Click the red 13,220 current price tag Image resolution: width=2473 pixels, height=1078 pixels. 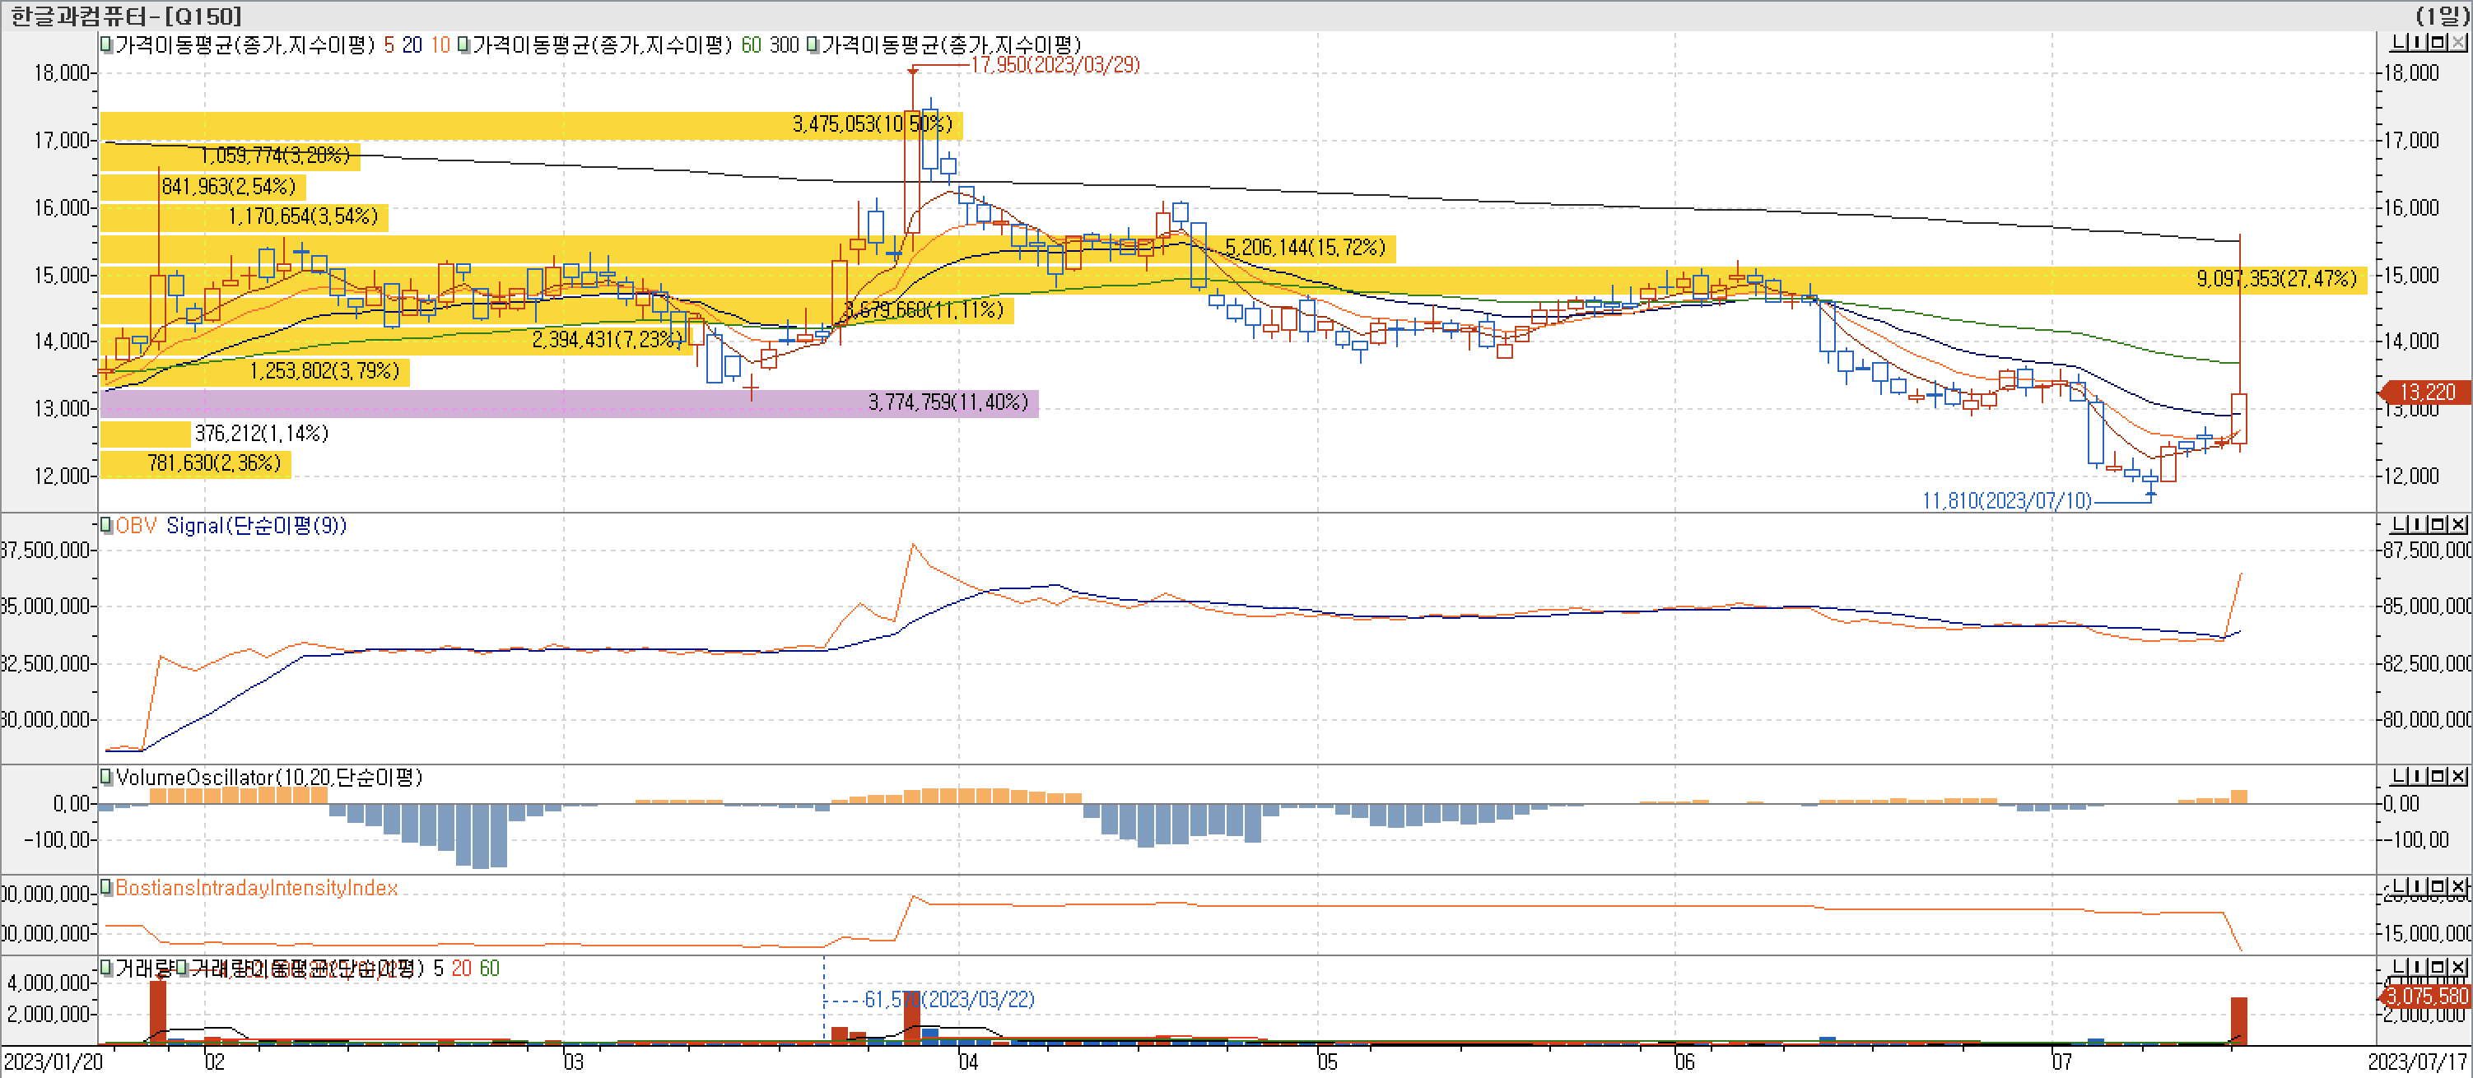tap(2427, 392)
